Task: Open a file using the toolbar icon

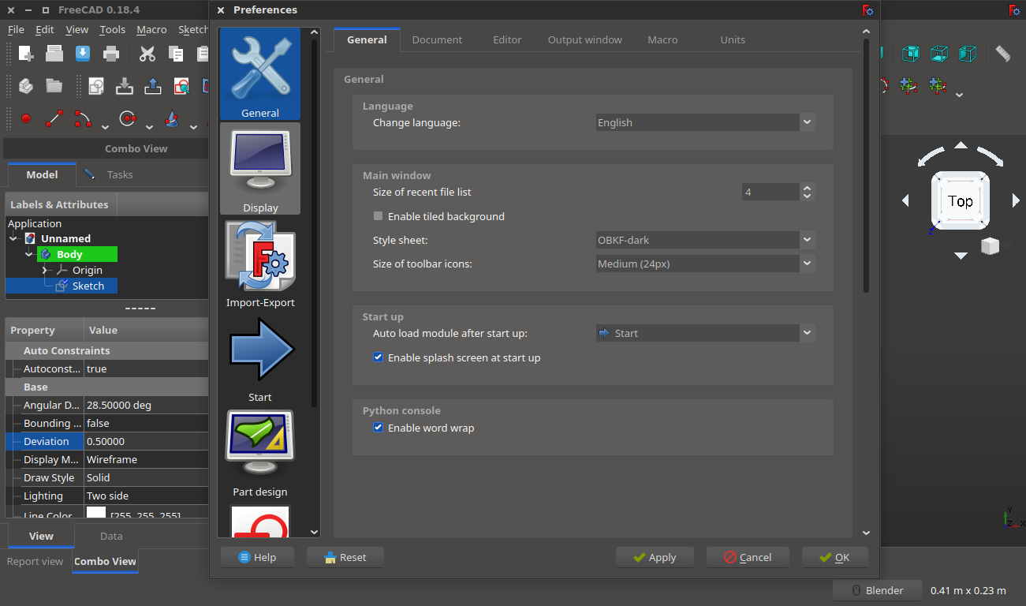Action: click(54, 54)
